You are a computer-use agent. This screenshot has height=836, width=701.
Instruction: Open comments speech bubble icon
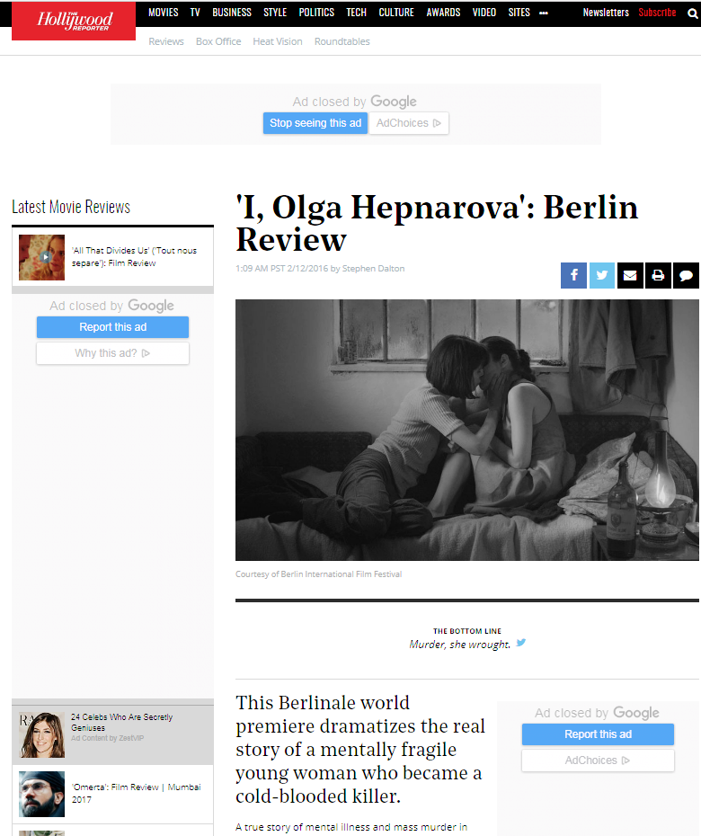pos(686,275)
